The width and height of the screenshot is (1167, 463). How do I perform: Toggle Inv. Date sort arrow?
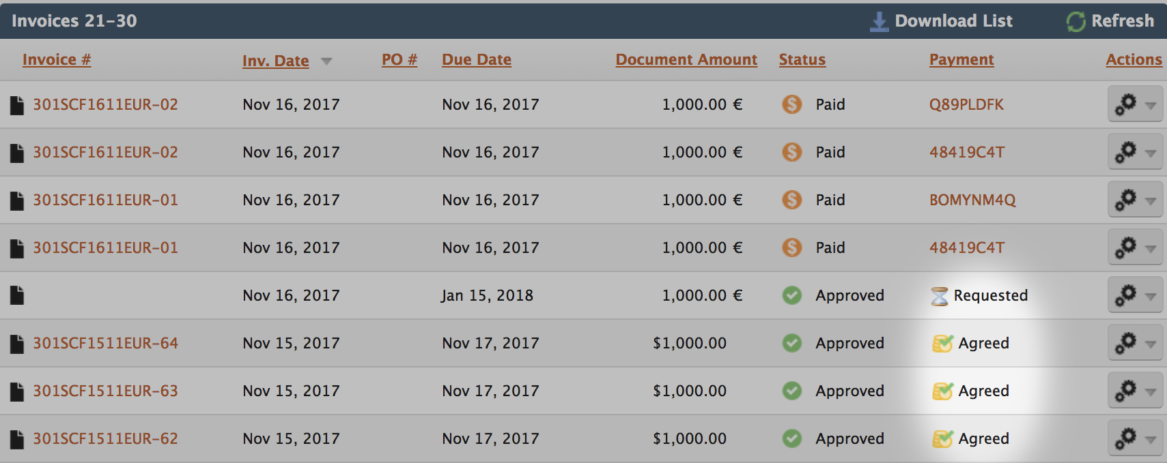(x=326, y=61)
